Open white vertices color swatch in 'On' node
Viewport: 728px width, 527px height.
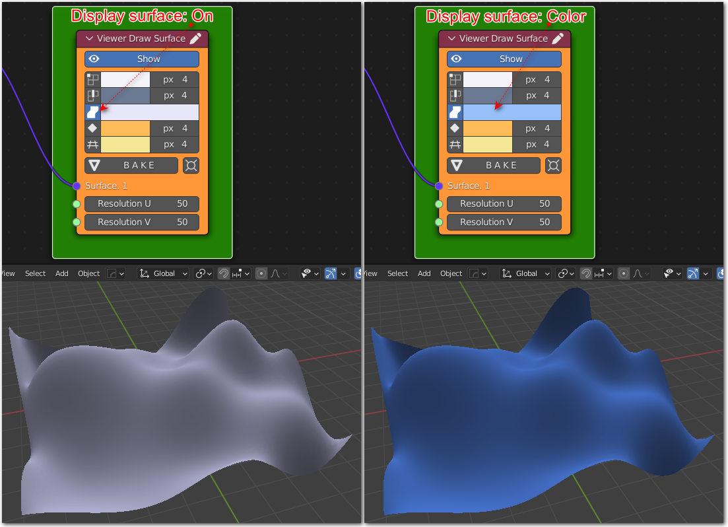click(125, 79)
